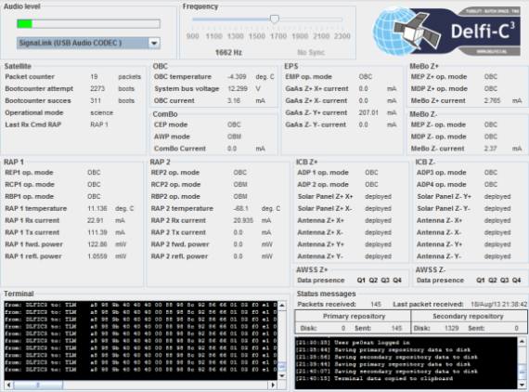This screenshot has width=529, height=392.
Task: Click Q3 indicator in AWSS Z-
Action: point(504,281)
